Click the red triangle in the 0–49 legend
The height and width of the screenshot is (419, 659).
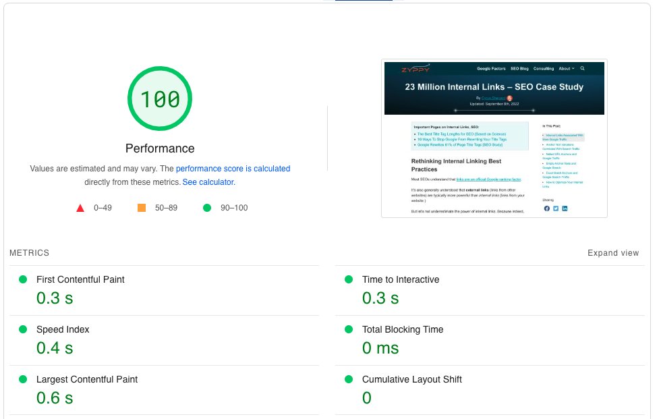click(x=80, y=208)
